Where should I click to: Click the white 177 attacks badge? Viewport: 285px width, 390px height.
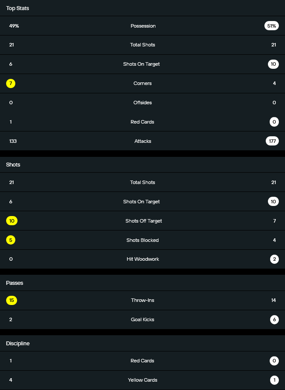(272, 141)
